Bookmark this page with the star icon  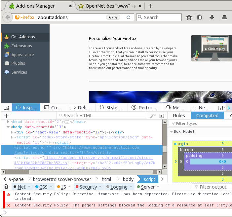(189, 17)
